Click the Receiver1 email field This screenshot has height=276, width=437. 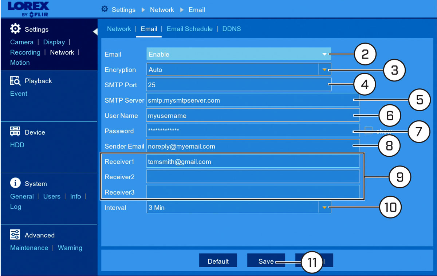(x=253, y=161)
